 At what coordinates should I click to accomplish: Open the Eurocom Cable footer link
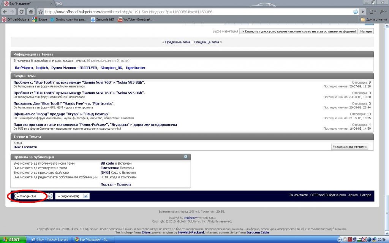tap(258, 233)
